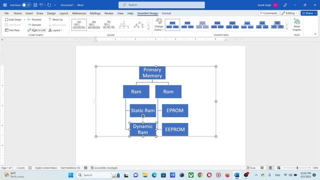
Task: Select the third layout thumbnail in Layouts
Action: (109, 25)
